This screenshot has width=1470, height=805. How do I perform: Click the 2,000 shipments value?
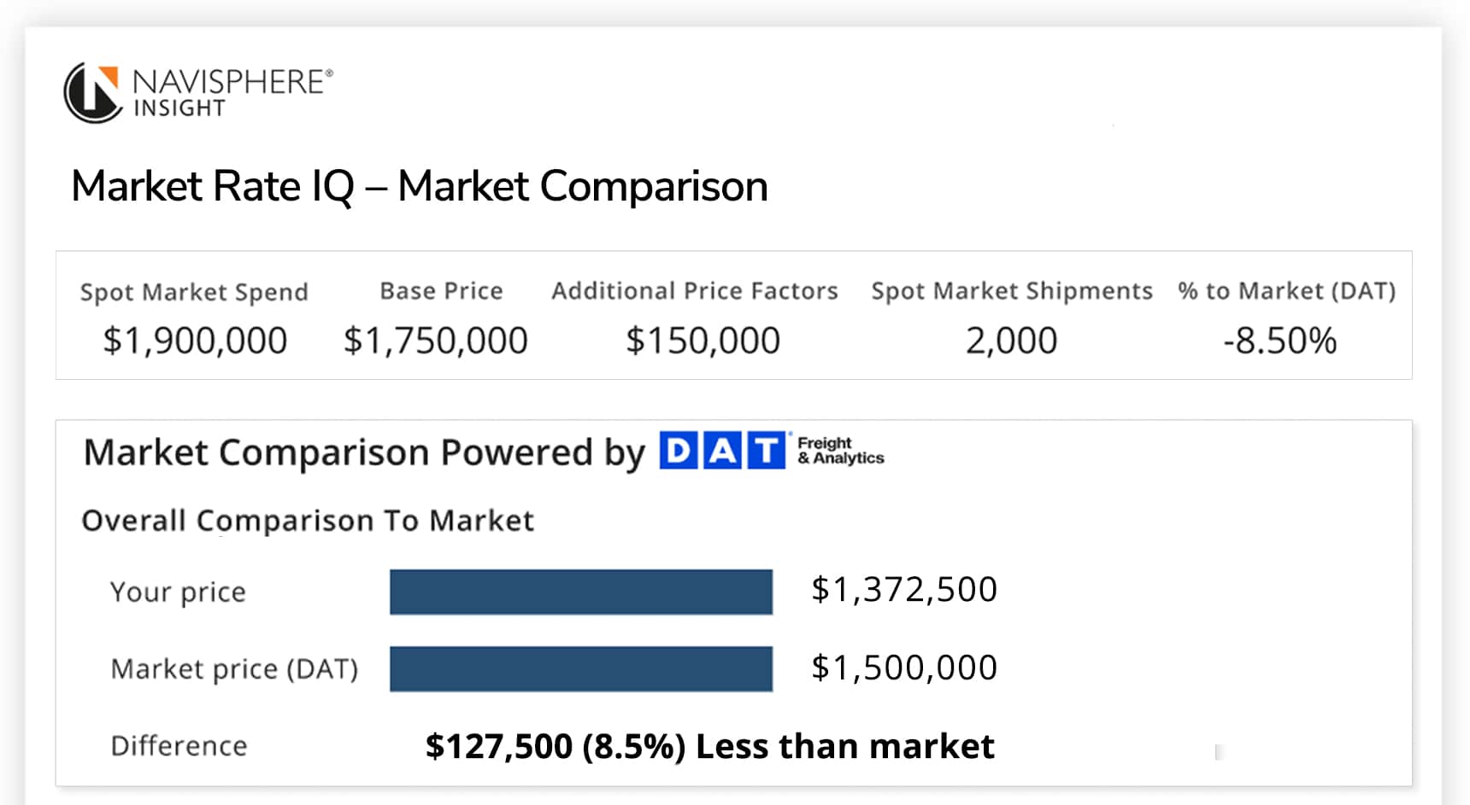(x=1011, y=341)
